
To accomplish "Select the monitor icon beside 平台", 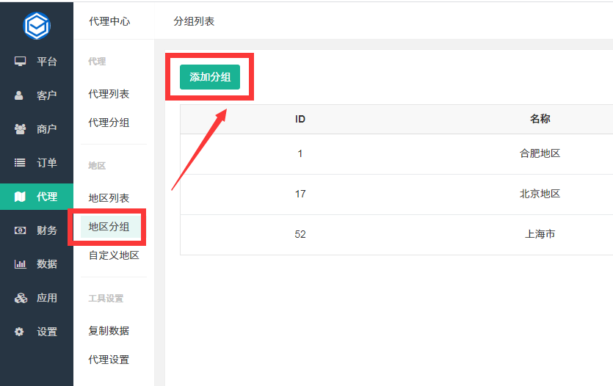I will tap(20, 62).
